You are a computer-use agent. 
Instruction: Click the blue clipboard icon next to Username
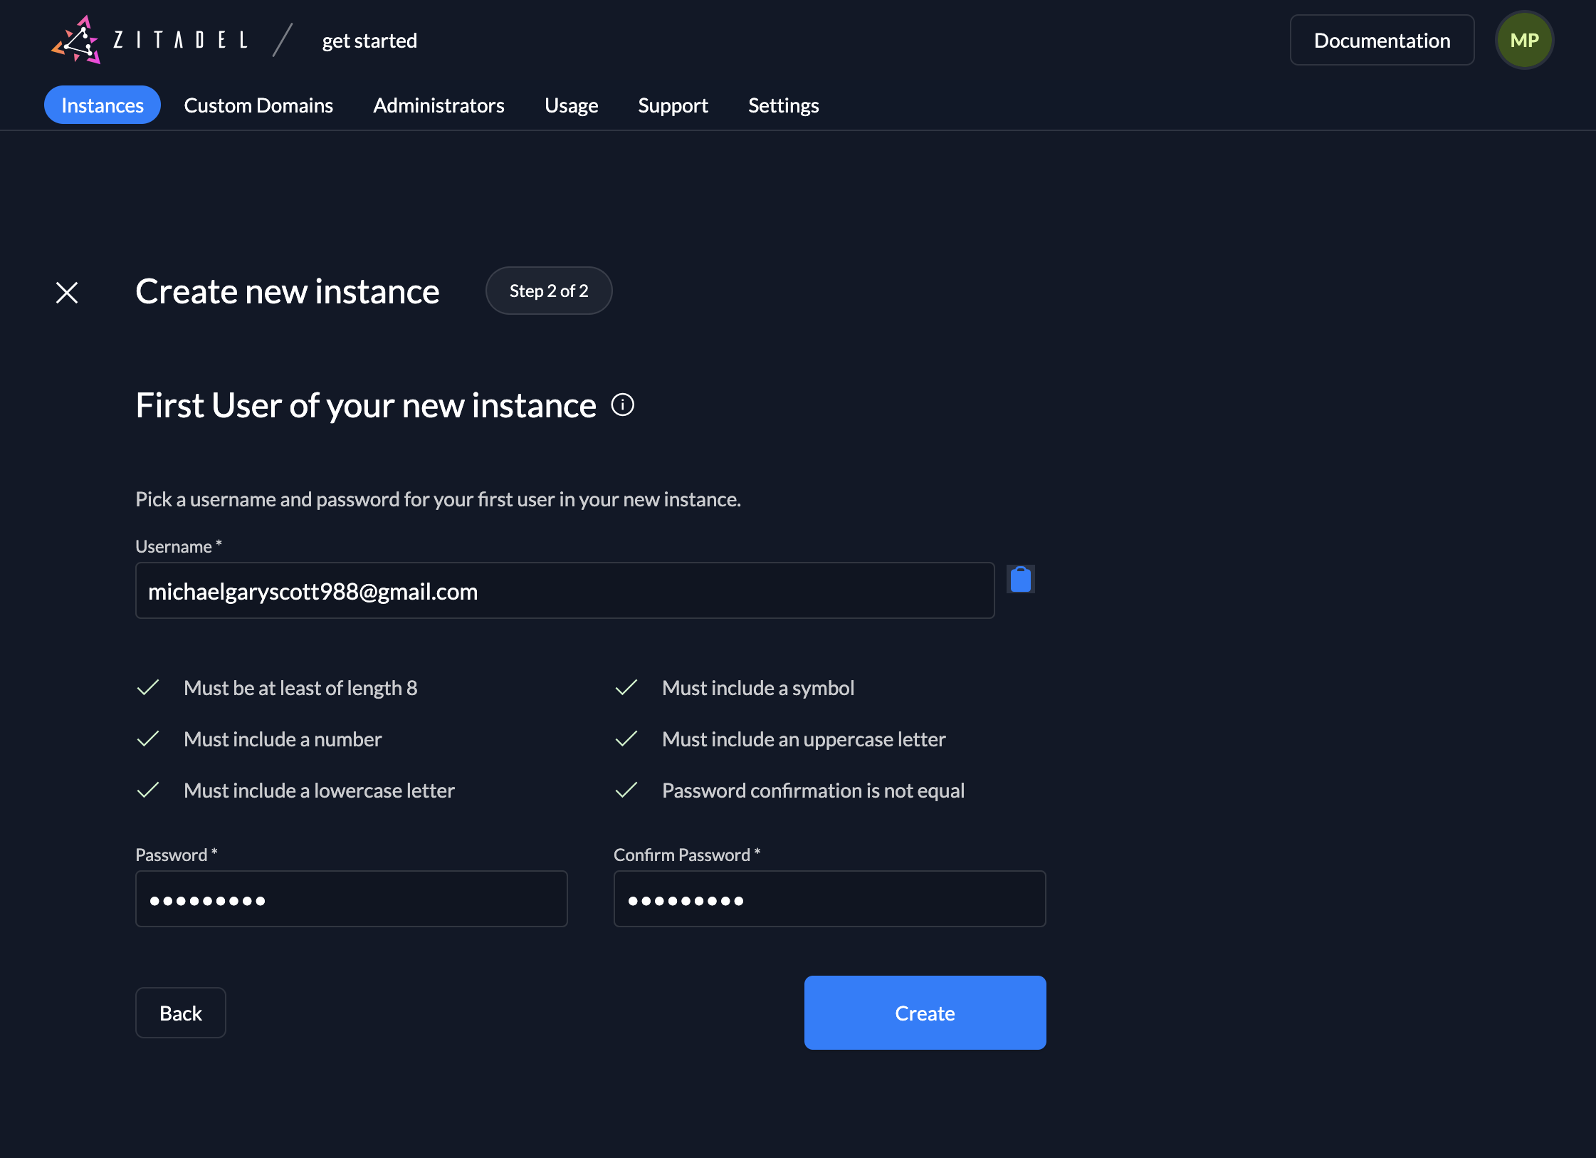1020,579
